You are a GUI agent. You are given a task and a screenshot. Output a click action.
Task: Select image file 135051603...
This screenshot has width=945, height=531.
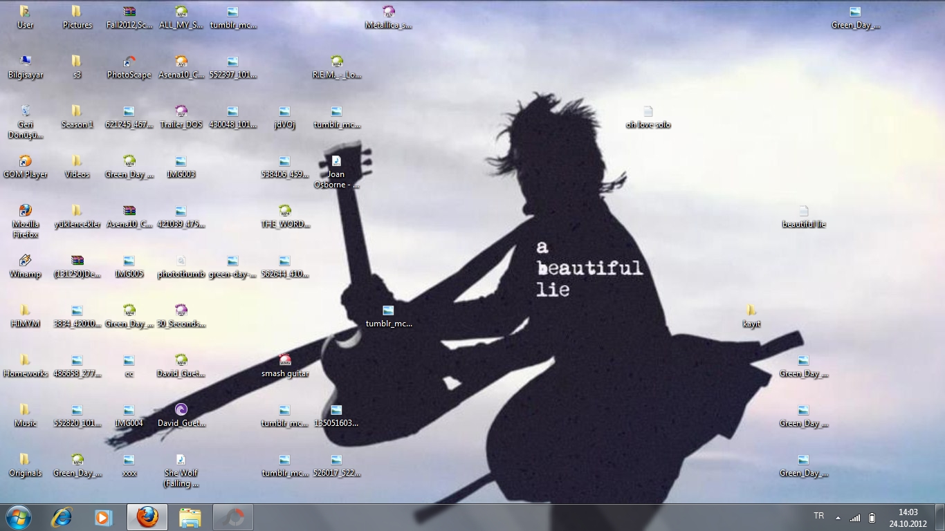pos(336,416)
